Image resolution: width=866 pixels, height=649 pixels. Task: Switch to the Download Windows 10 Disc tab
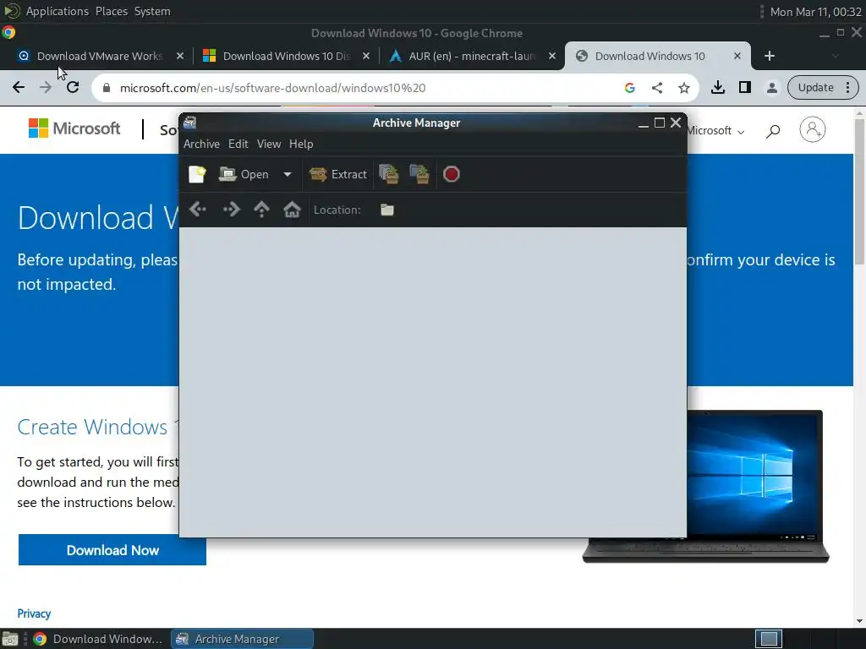click(286, 56)
